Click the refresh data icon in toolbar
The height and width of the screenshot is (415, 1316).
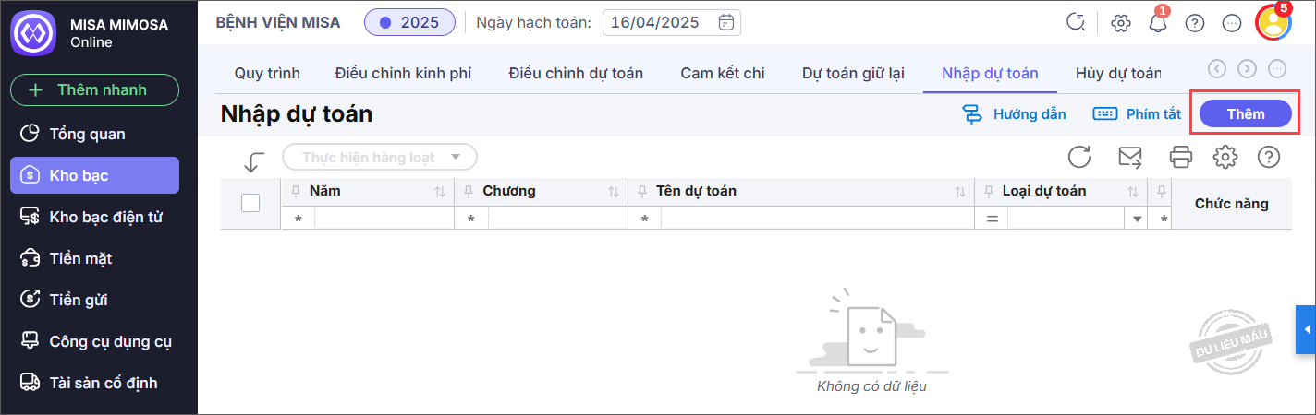[1079, 157]
